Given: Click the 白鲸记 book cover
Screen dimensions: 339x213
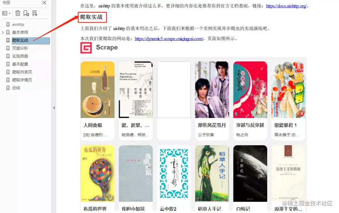Looking at the screenshot, I should [250, 174].
